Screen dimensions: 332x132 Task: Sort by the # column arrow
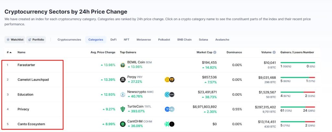(11, 52)
